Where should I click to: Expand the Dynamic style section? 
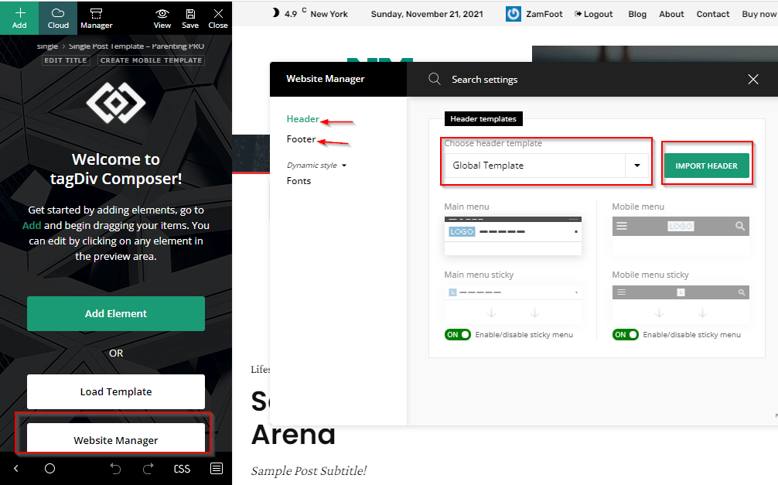pyautogui.click(x=316, y=166)
